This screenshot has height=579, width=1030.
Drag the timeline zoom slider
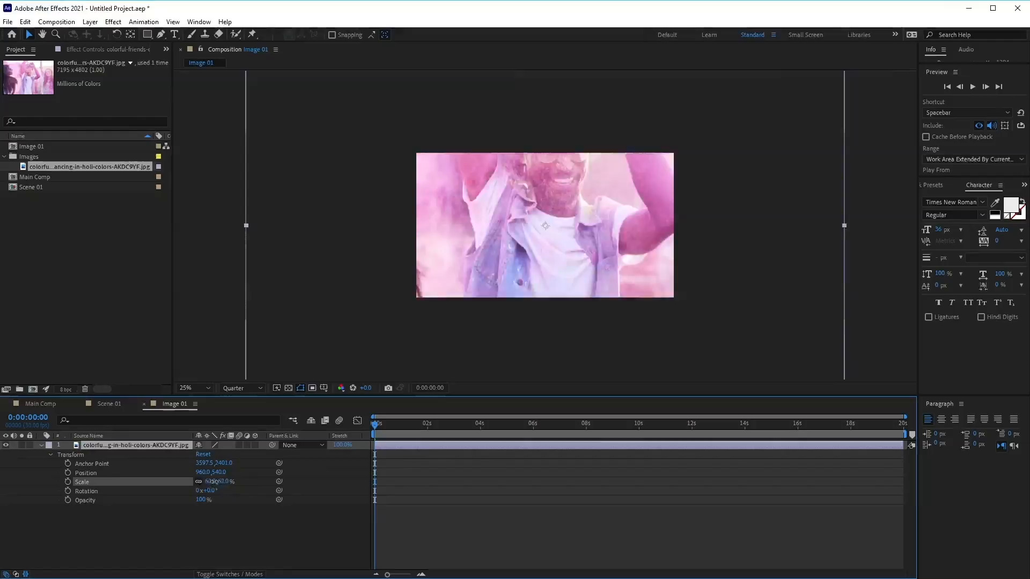388,574
